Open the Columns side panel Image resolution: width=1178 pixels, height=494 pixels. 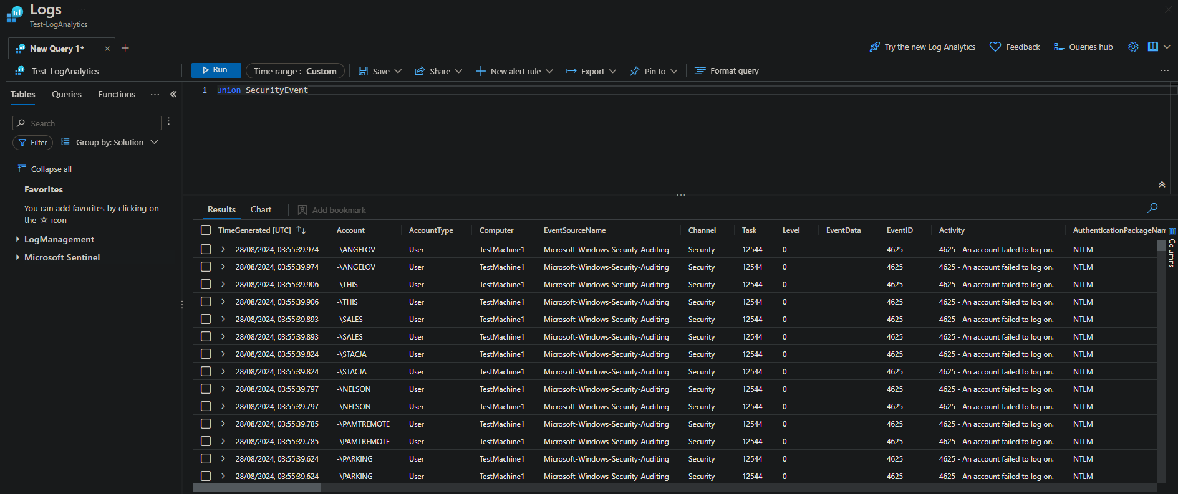coord(1172,248)
